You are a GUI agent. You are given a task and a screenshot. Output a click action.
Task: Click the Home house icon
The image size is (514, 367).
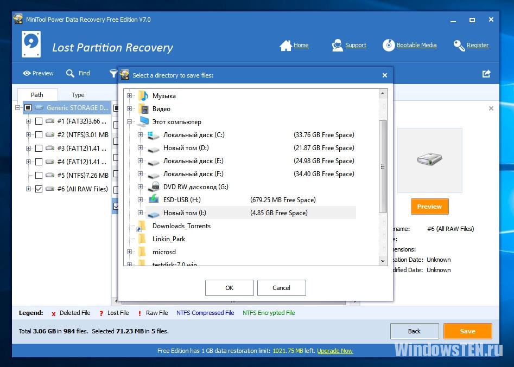click(x=285, y=46)
